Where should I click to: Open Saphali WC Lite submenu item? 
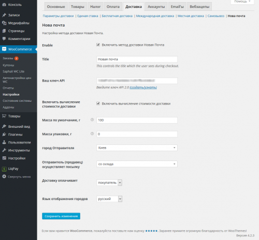click(x=13, y=72)
